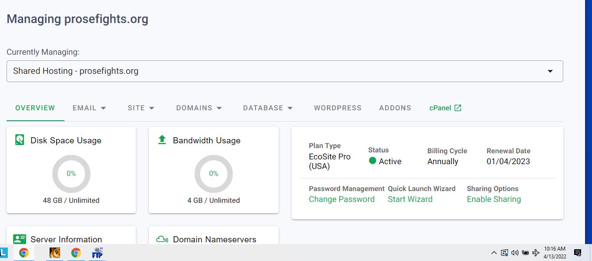Screen dimensions: 592x261
Task: Open the FTP application in the taskbar
Action: [97, 253]
